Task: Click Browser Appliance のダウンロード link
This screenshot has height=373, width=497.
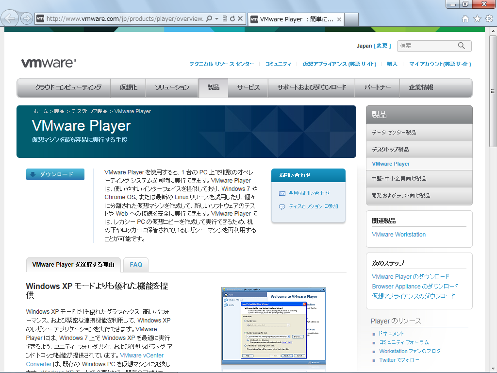Action: [x=415, y=287]
